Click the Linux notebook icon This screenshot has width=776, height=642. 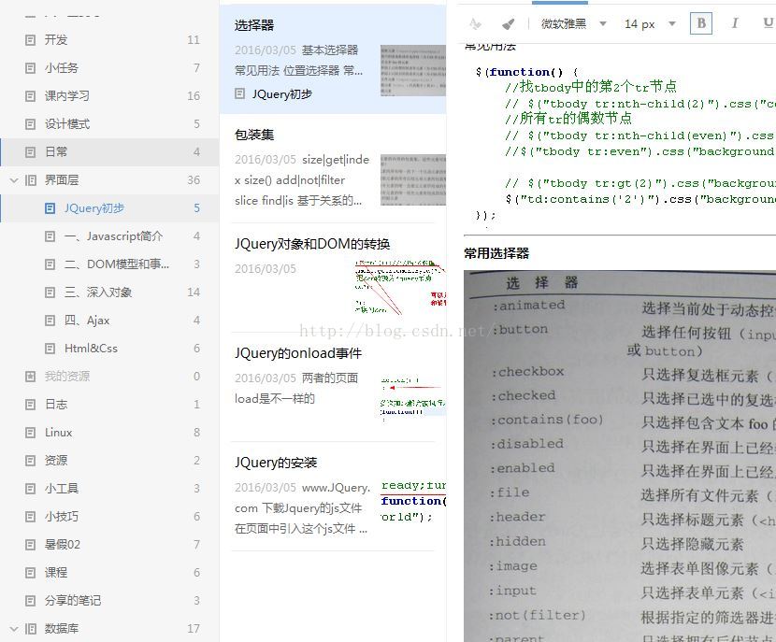click(30, 433)
